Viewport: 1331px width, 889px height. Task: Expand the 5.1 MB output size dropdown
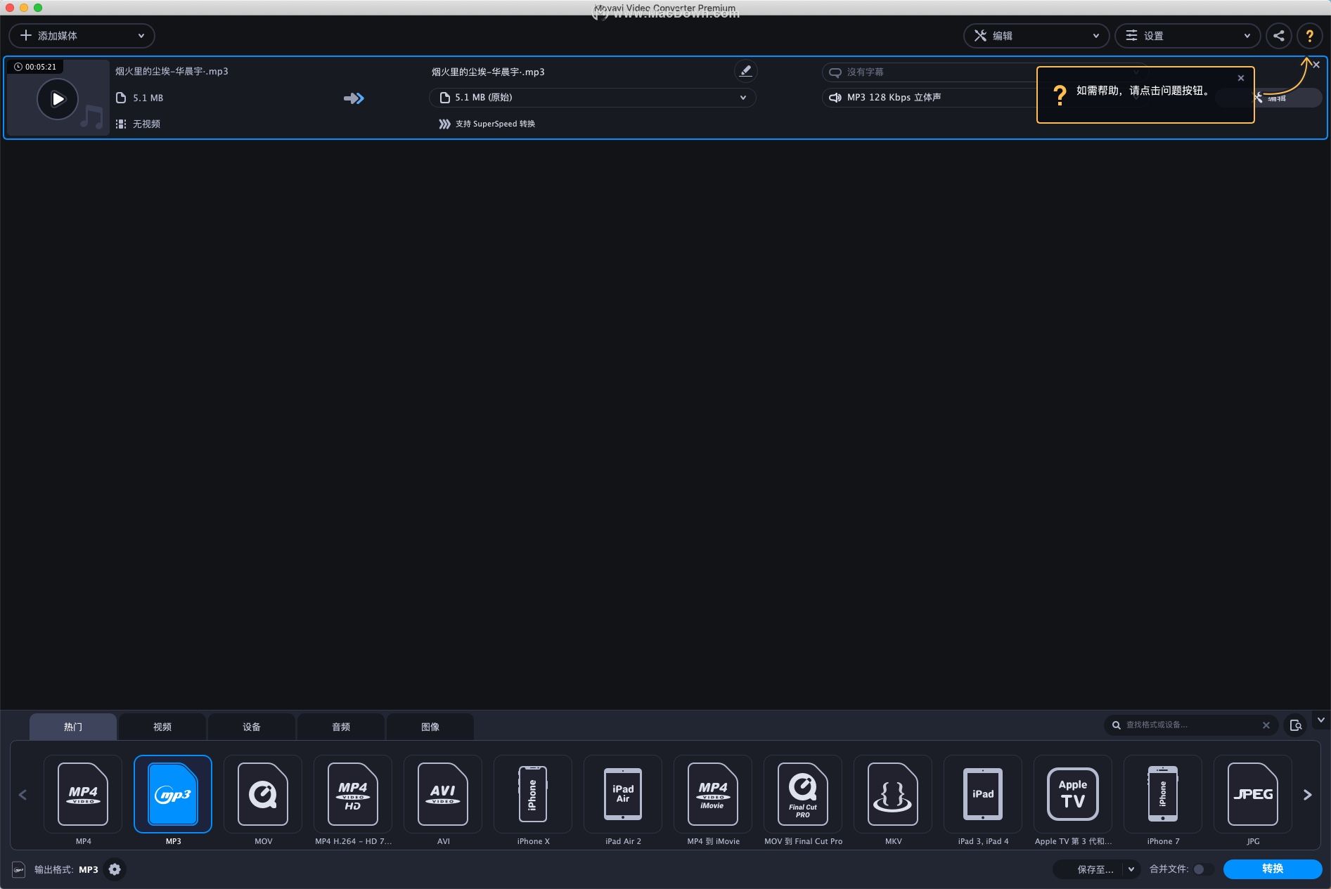[x=593, y=98]
